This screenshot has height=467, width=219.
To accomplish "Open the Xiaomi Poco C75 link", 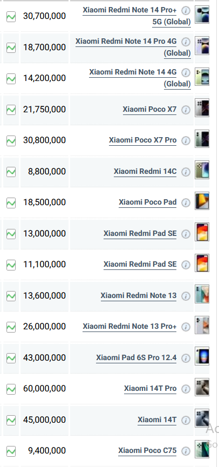I will coord(147,451).
